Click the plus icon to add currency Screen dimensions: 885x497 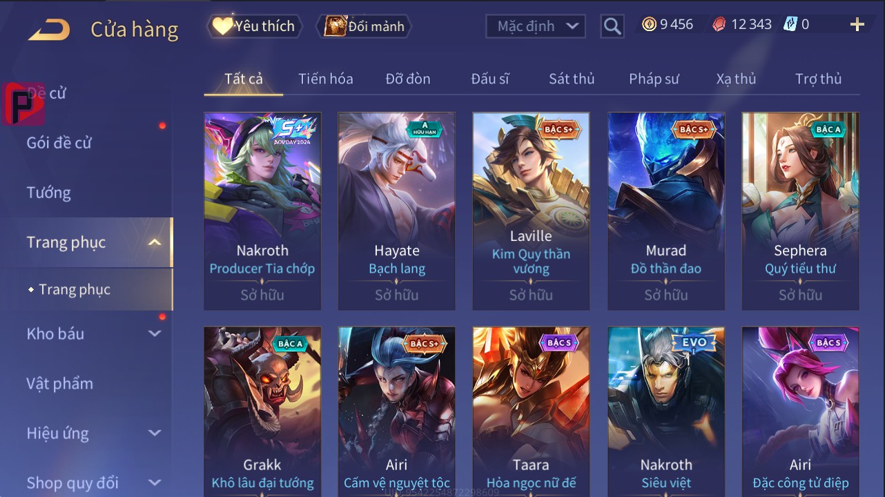[x=857, y=25]
